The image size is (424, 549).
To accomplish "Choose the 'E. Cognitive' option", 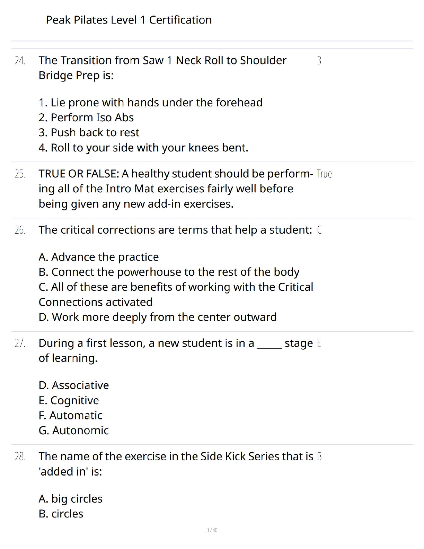I will pos(69,400).
